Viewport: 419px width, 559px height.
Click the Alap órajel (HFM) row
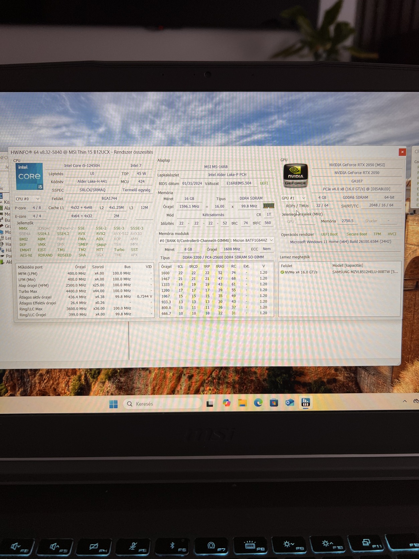(x=85, y=285)
